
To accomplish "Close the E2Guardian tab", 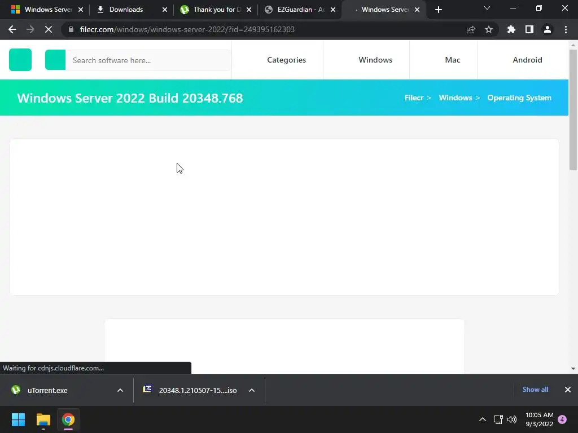I will (333, 10).
